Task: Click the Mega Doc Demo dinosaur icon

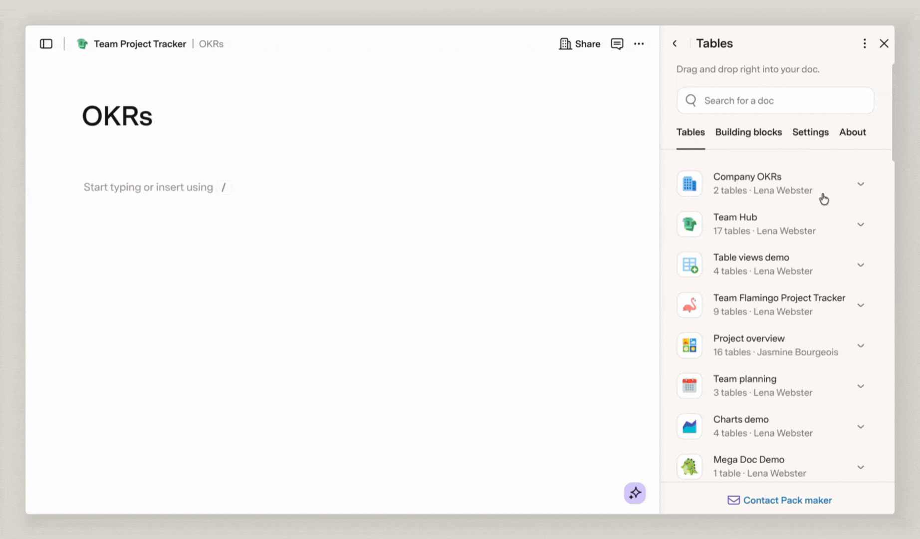Action: point(690,467)
